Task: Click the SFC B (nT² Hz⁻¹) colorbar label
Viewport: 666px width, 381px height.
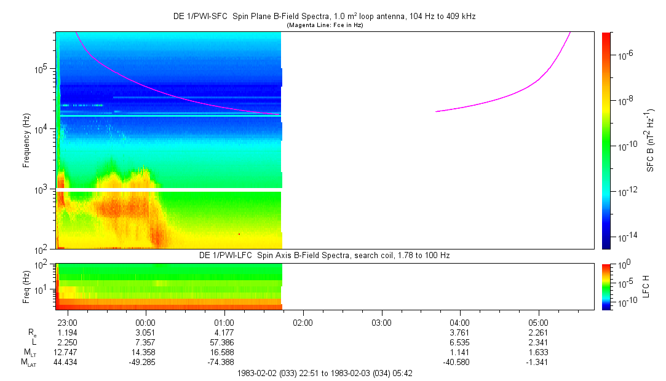Action: (650, 140)
